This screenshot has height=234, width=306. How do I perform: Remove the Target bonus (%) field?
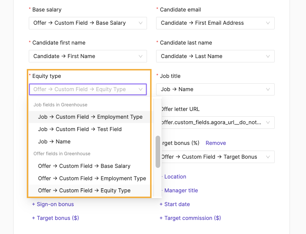(x=216, y=143)
